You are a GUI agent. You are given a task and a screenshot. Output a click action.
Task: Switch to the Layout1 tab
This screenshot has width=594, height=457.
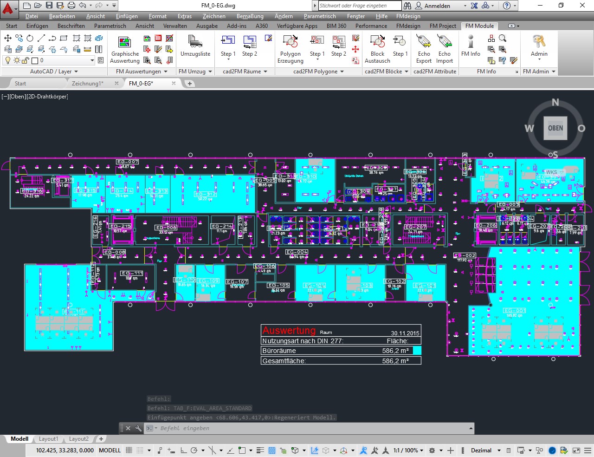[x=48, y=439]
